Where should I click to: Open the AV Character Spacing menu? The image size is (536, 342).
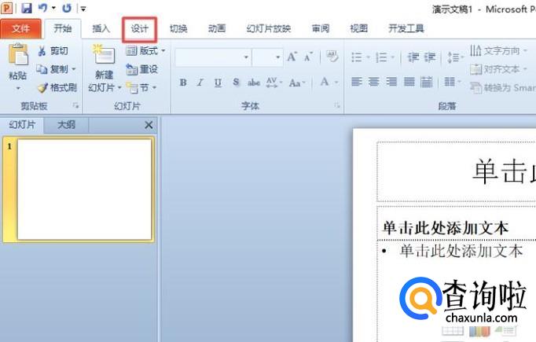point(274,83)
